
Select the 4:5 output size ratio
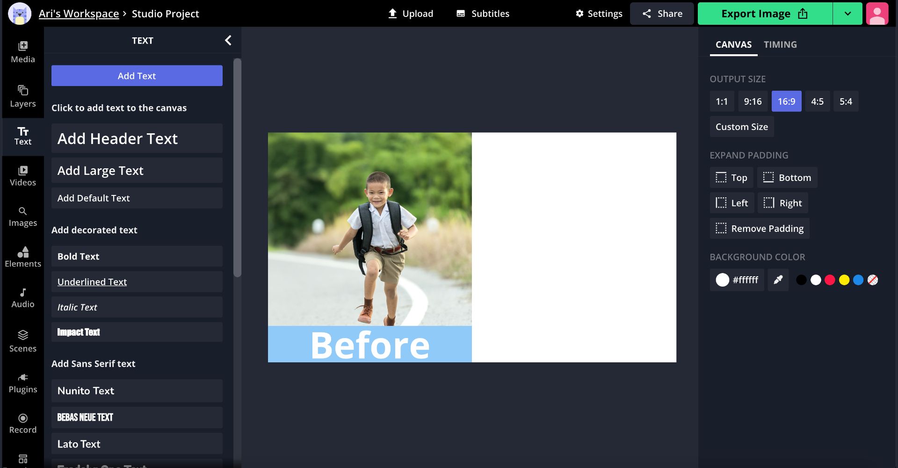point(817,101)
